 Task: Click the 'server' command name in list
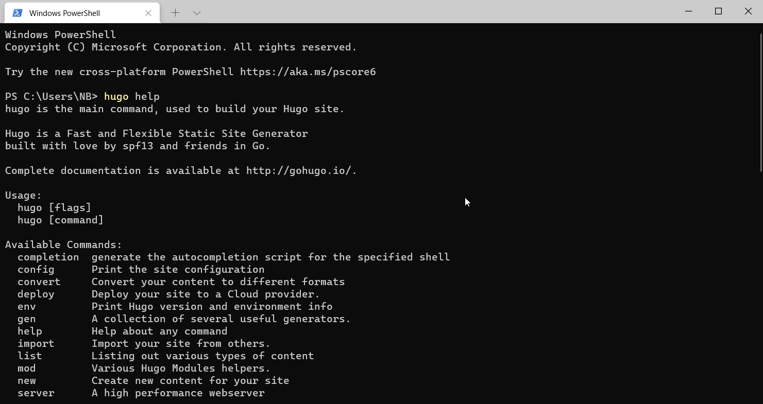click(36, 393)
